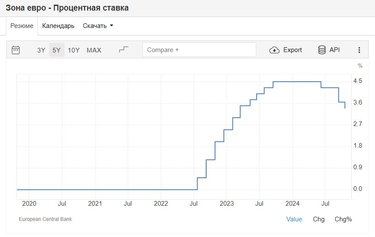Show the Chg view
The width and height of the screenshot is (375, 237).
tap(319, 219)
